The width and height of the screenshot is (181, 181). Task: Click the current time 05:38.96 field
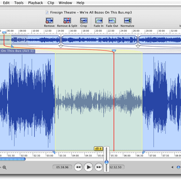coord(63,167)
